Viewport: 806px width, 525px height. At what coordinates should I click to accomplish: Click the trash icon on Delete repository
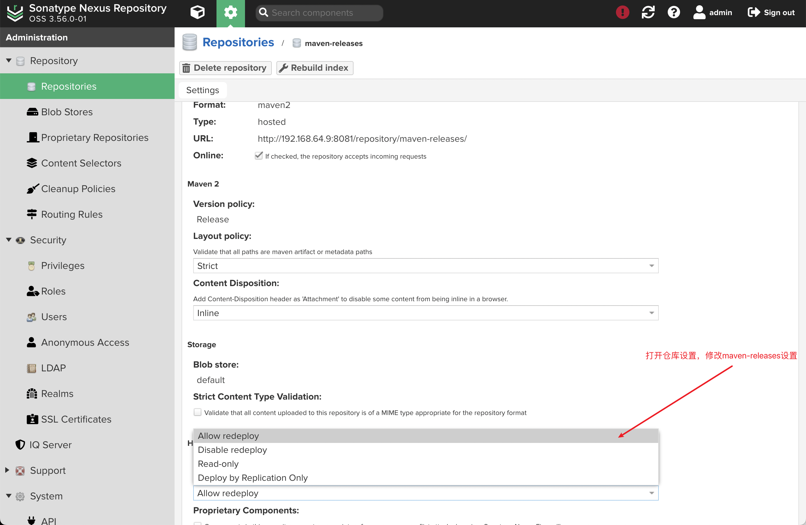186,68
